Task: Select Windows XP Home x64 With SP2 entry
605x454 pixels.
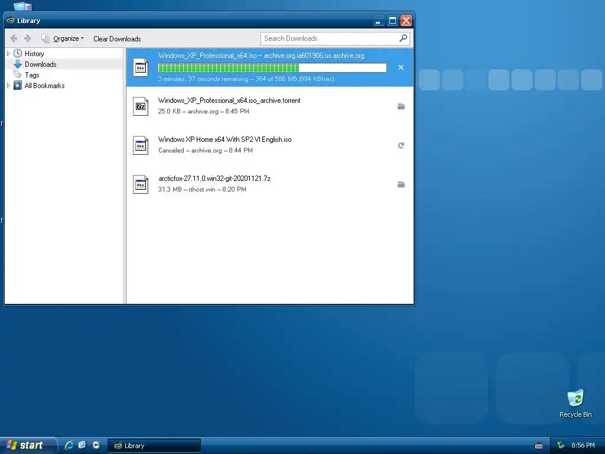Action: [x=269, y=145]
